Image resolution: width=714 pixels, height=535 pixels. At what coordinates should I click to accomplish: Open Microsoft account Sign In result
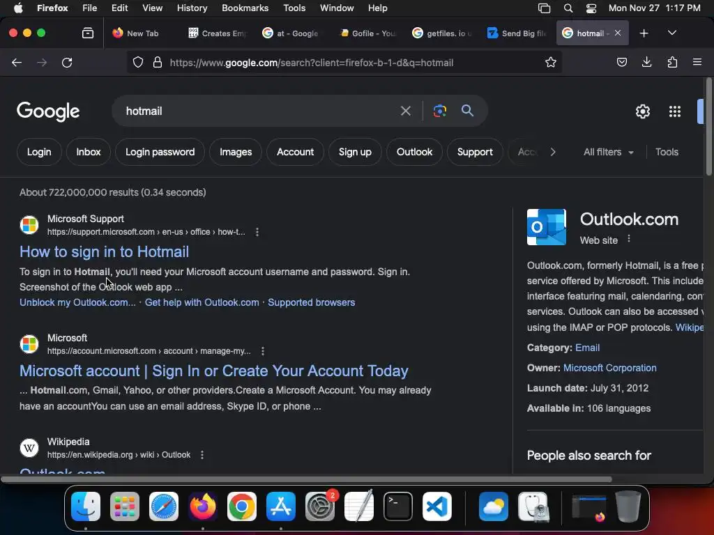214,371
